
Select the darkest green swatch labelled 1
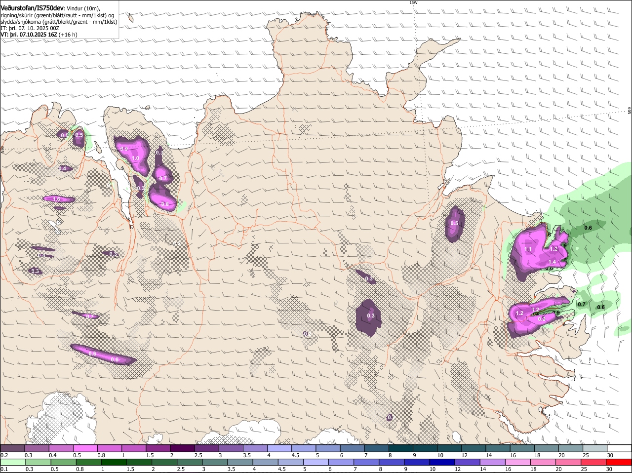[113, 462]
